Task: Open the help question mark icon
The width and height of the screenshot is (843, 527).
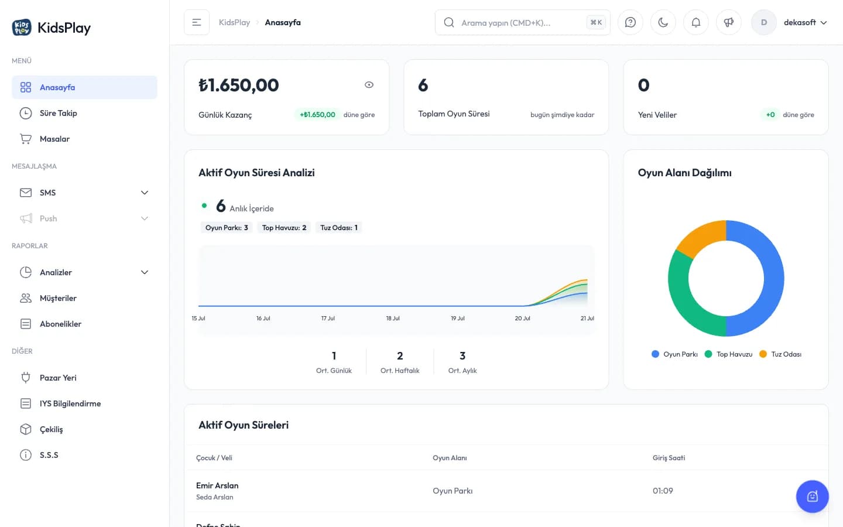Action: [x=630, y=22]
